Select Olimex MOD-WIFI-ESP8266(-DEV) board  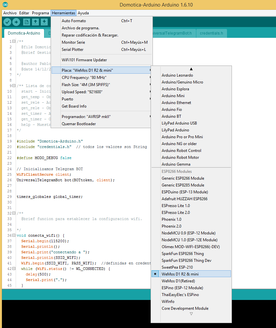click(191, 247)
